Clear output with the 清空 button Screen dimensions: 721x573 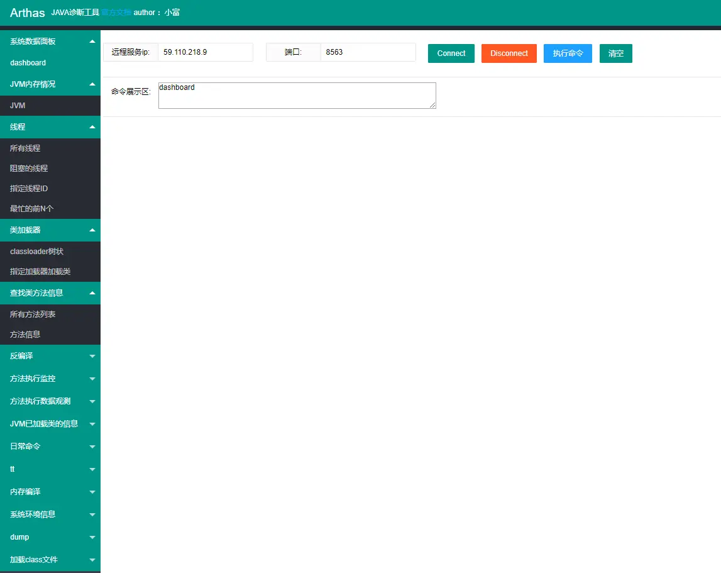coord(615,53)
